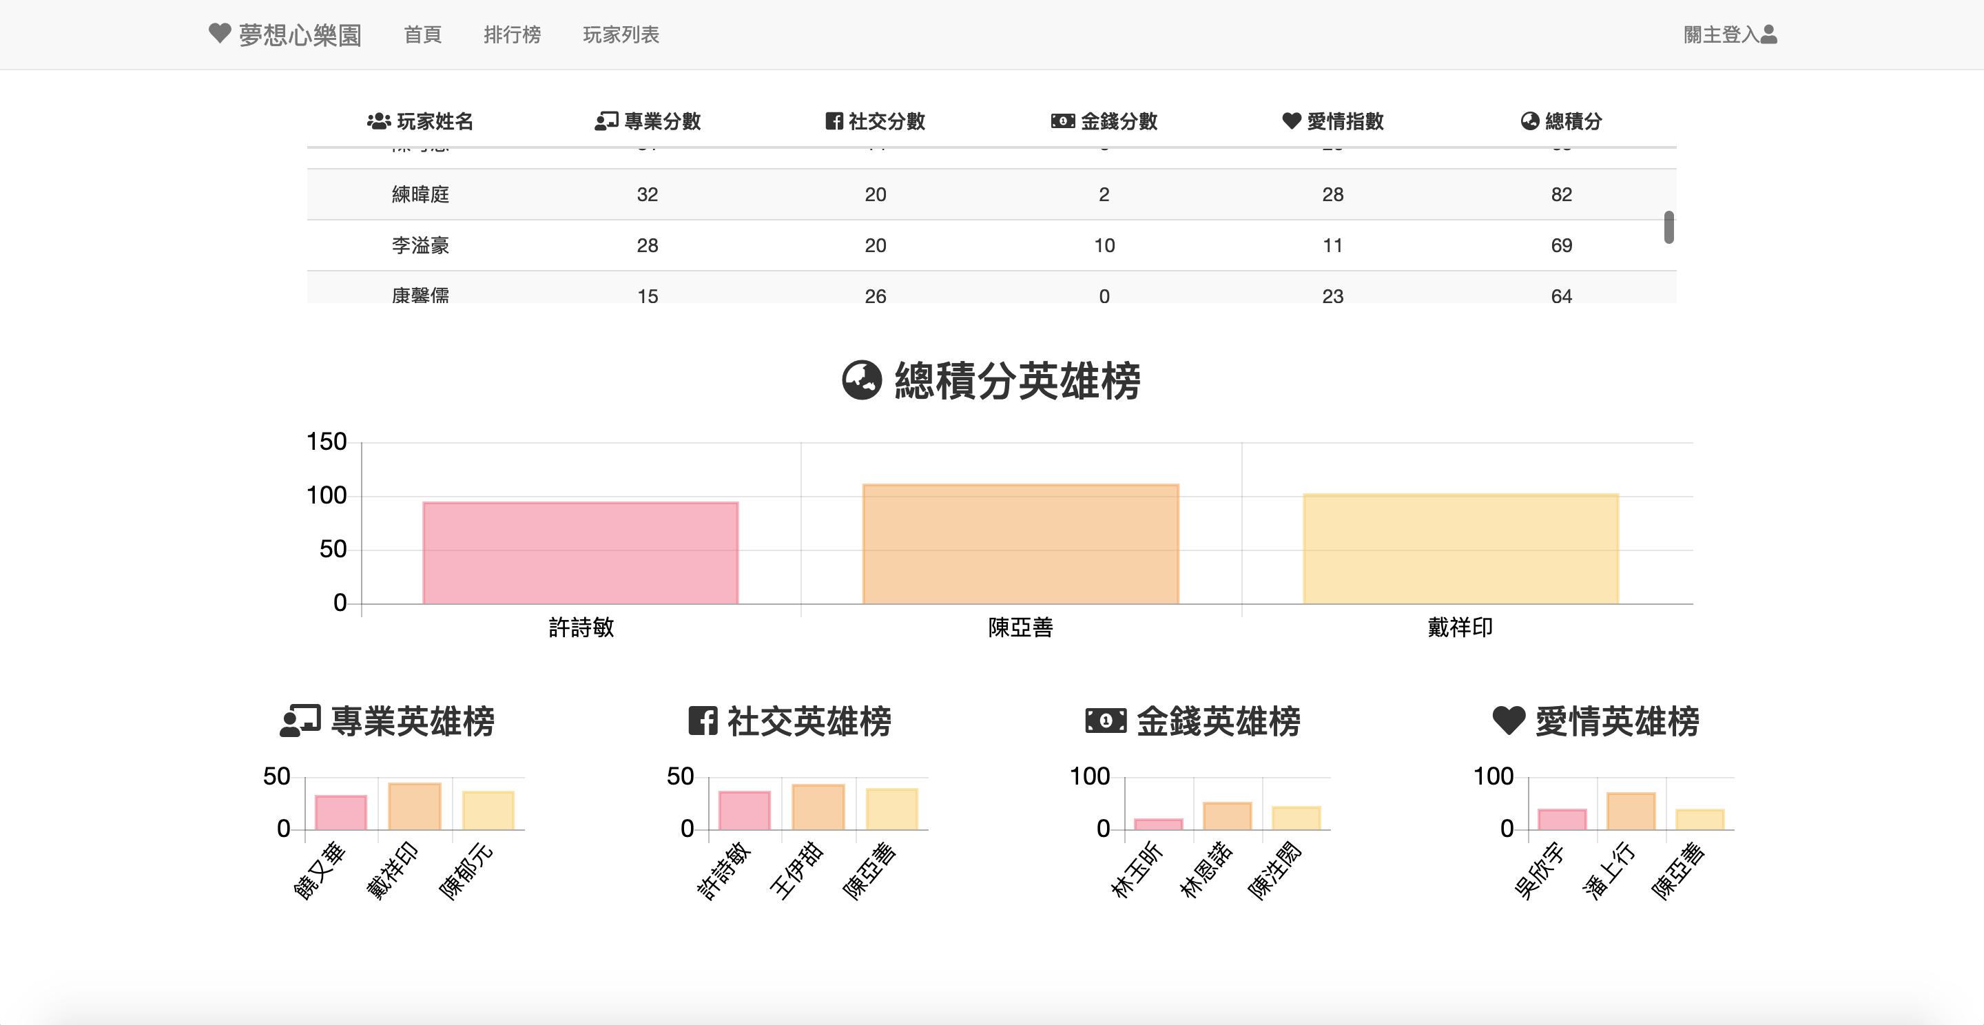
Task: Click the table's vertical scrollbar thumb
Action: 1668,227
